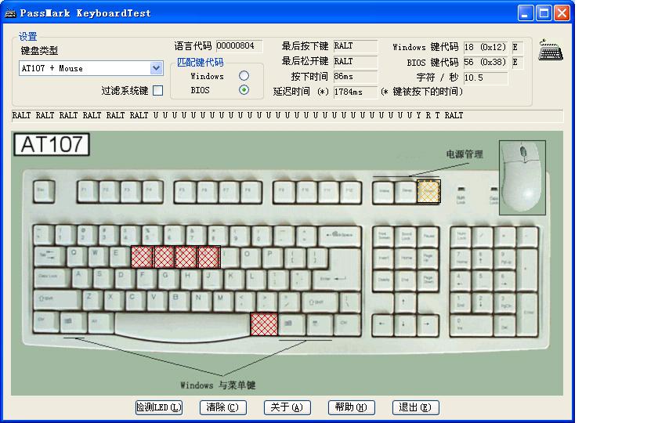Click the red-highlighted U key
The image size is (658, 423).
pyautogui.click(x=208, y=257)
